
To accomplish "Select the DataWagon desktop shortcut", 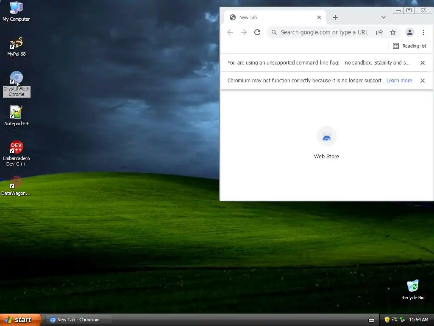I will 16,185.
